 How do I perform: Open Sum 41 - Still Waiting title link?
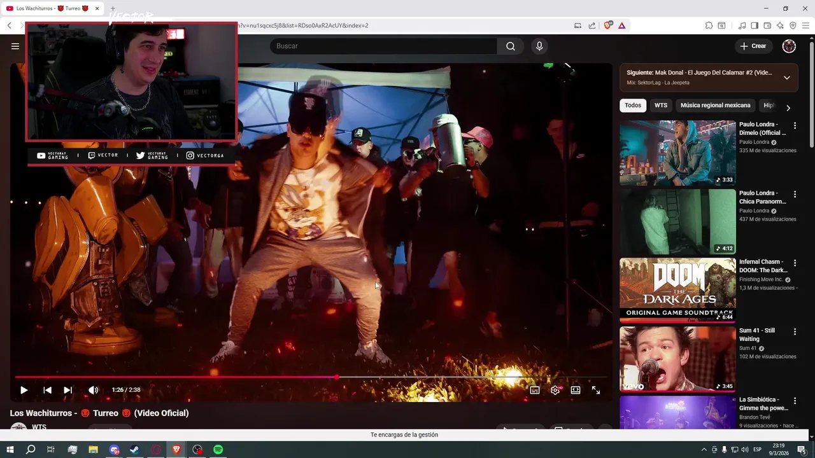[x=757, y=335]
